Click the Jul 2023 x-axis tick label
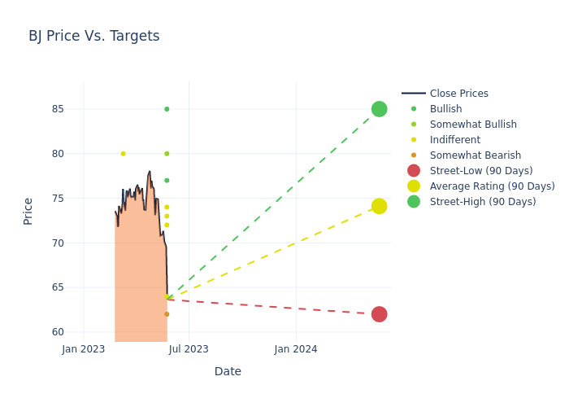The width and height of the screenshot is (569, 407). click(189, 349)
